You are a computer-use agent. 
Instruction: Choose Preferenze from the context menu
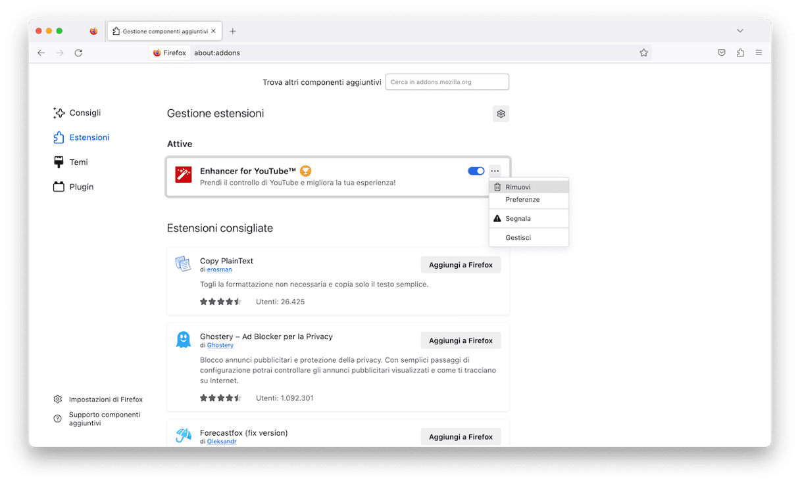tap(529, 199)
